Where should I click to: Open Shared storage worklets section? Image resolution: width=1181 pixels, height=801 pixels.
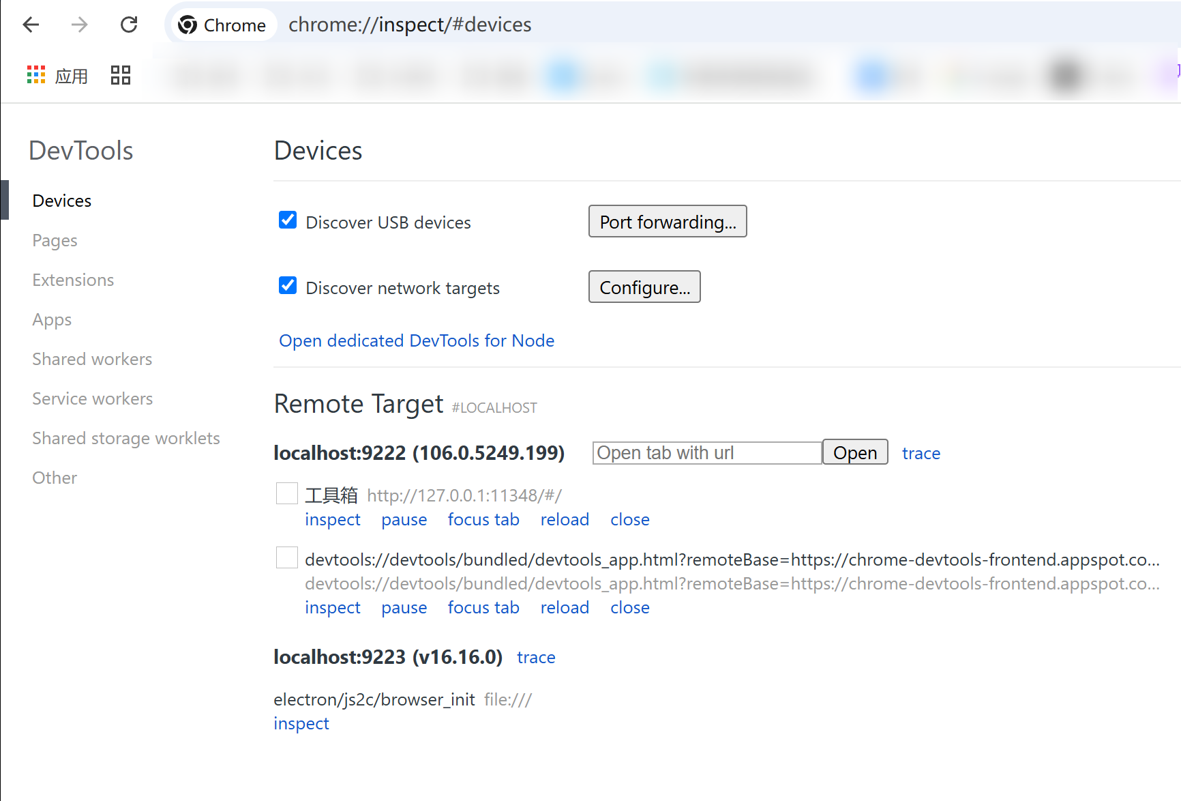pos(126,438)
